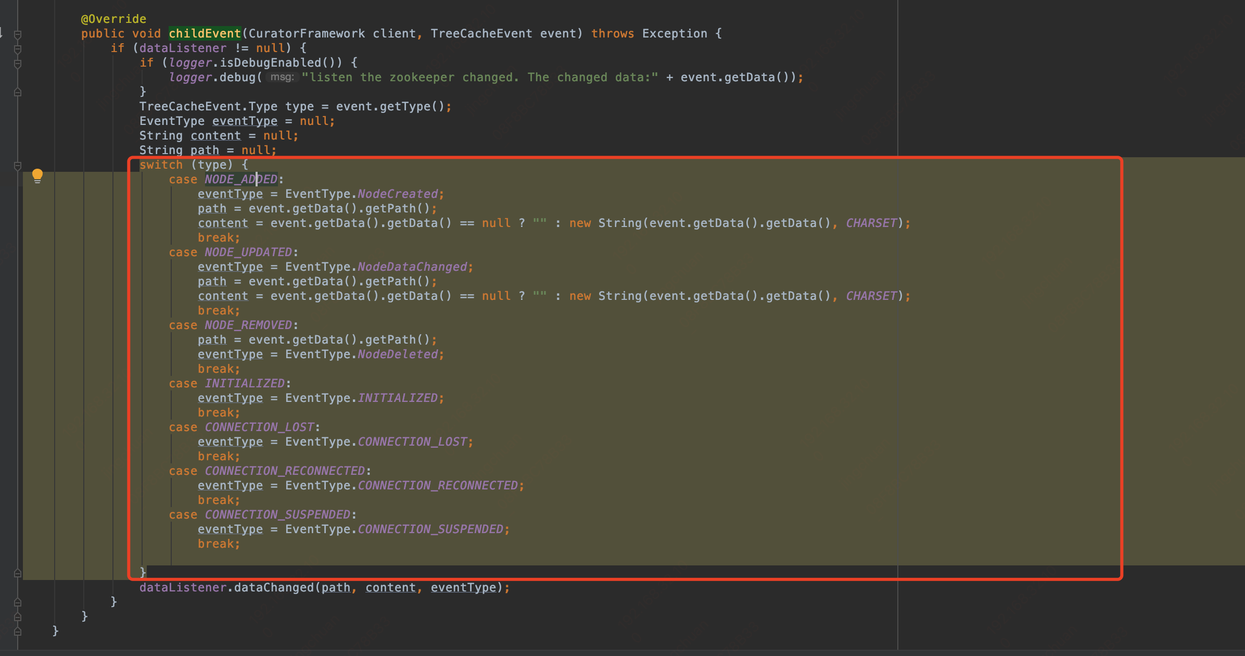Screen dimensions: 1245x656
Task: Click the dataChanged method call
Action: [x=274, y=588]
